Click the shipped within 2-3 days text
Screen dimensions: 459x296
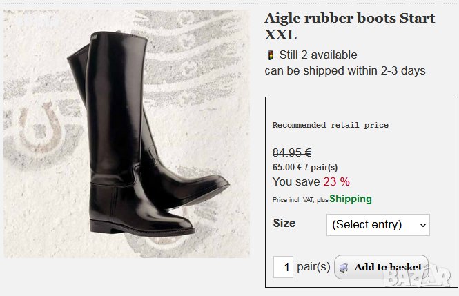(345, 70)
